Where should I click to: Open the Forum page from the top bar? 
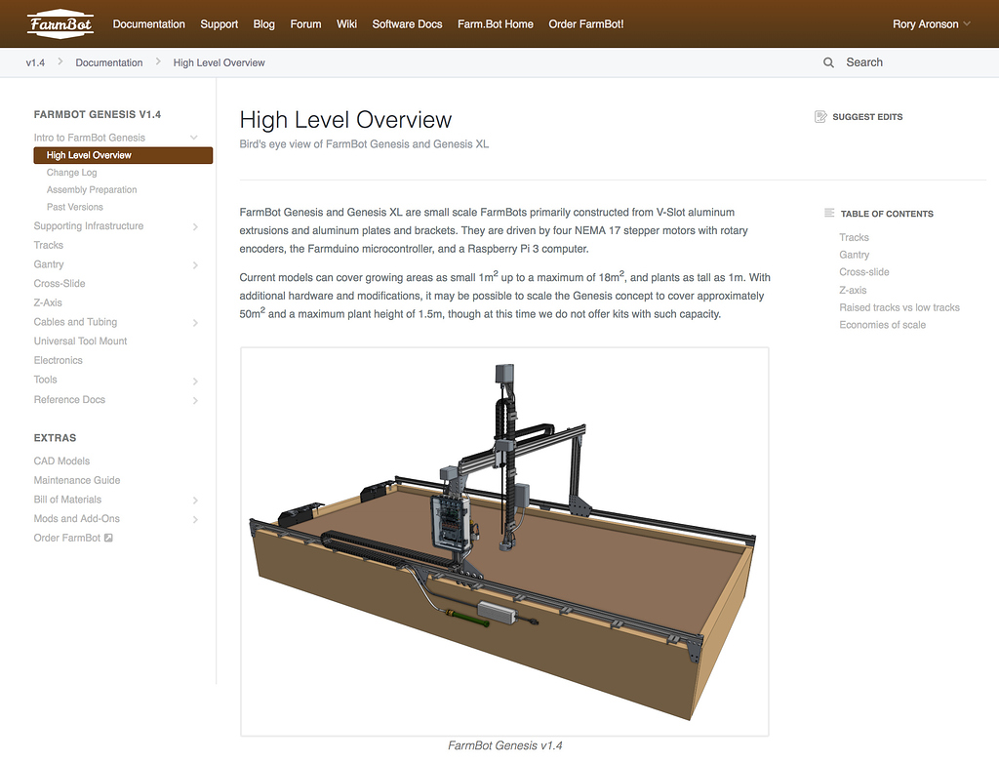pos(305,23)
